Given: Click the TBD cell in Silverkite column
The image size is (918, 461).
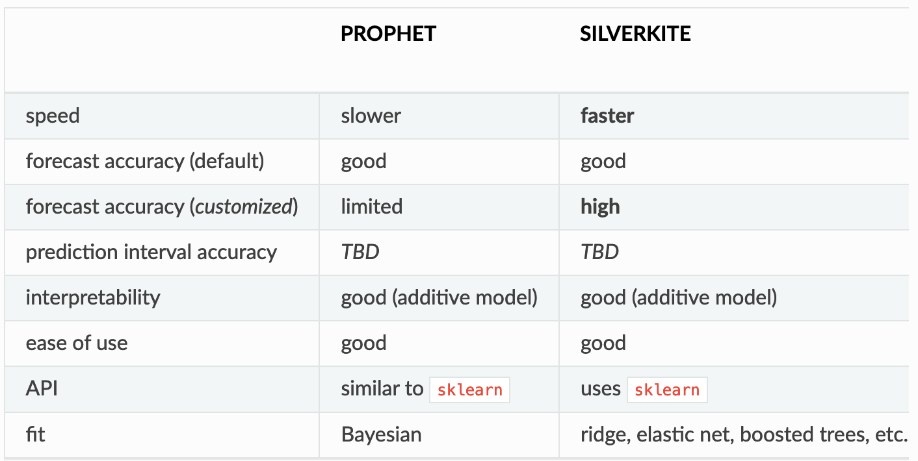Looking at the screenshot, I should pyautogui.click(x=599, y=253).
